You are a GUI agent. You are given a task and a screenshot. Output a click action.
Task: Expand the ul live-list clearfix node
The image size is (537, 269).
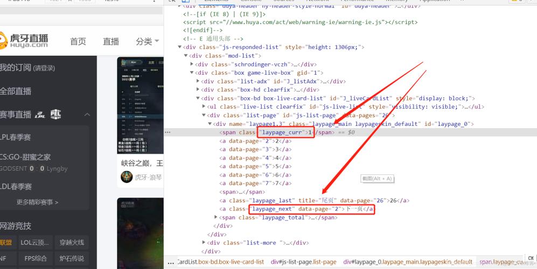[204, 107]
